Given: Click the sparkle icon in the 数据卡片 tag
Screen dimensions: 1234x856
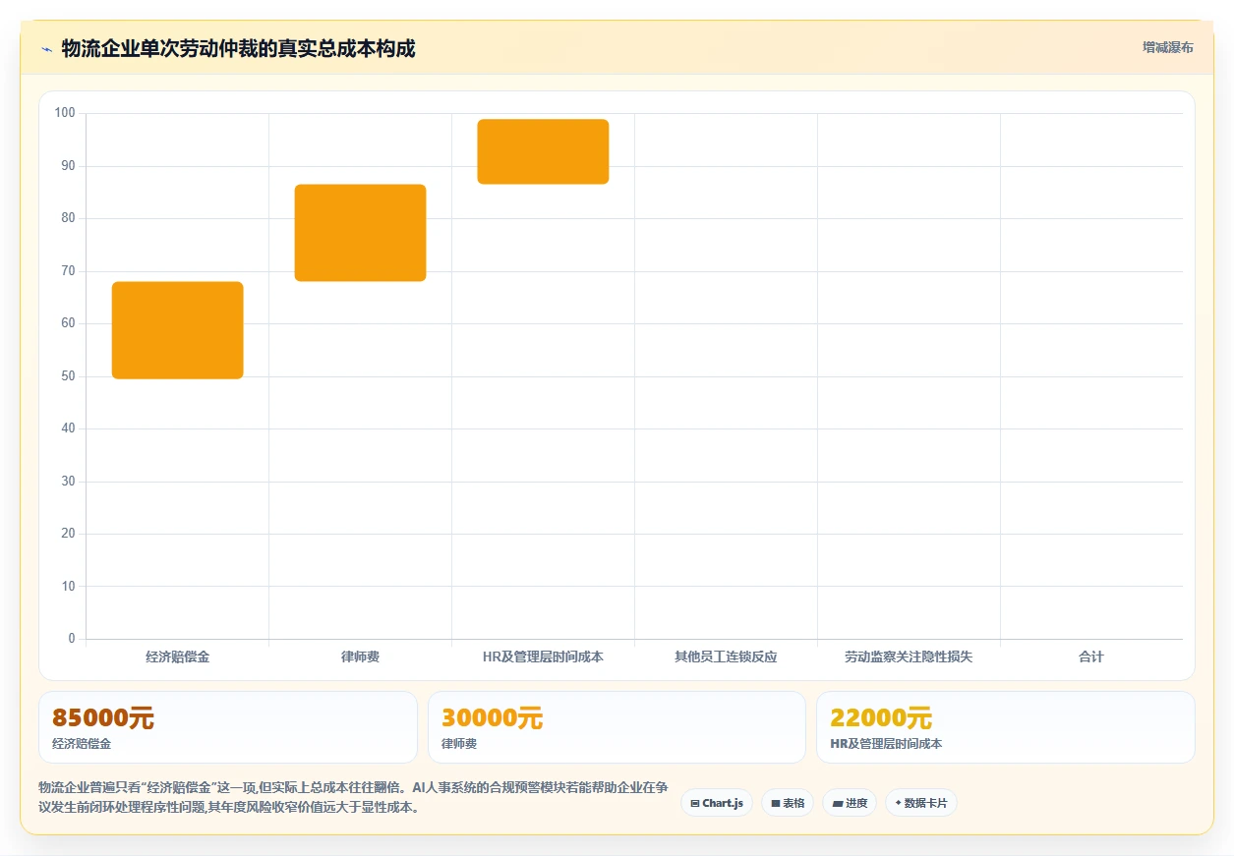Looking at the screenshot, I should [x=898, y=803].
